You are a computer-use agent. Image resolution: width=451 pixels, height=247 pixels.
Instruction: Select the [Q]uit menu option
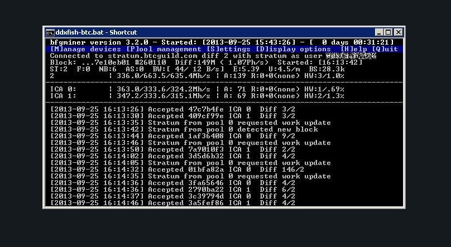(385, 49)
